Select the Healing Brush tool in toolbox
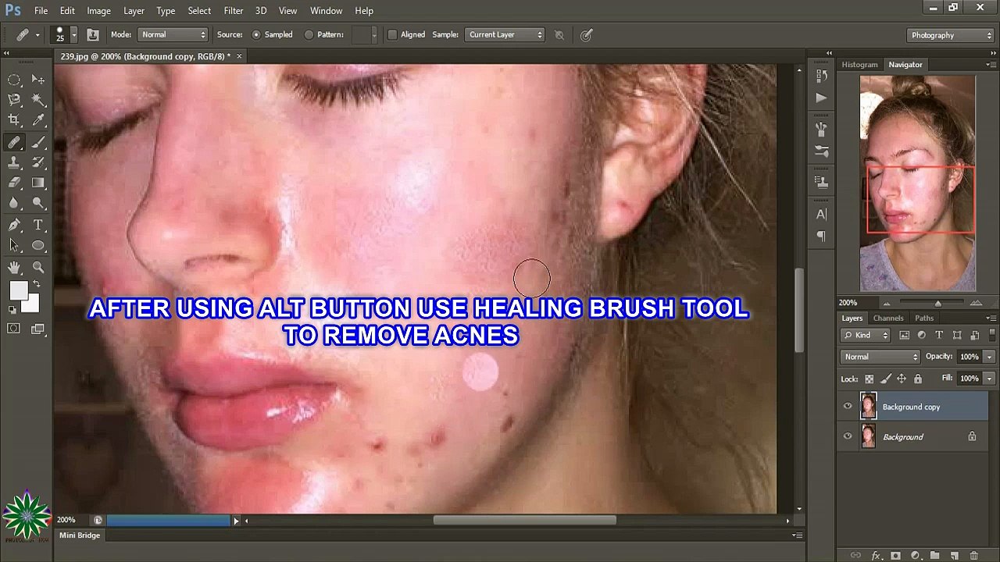Viewport: 1000px width, 562px height. point(14,142)
